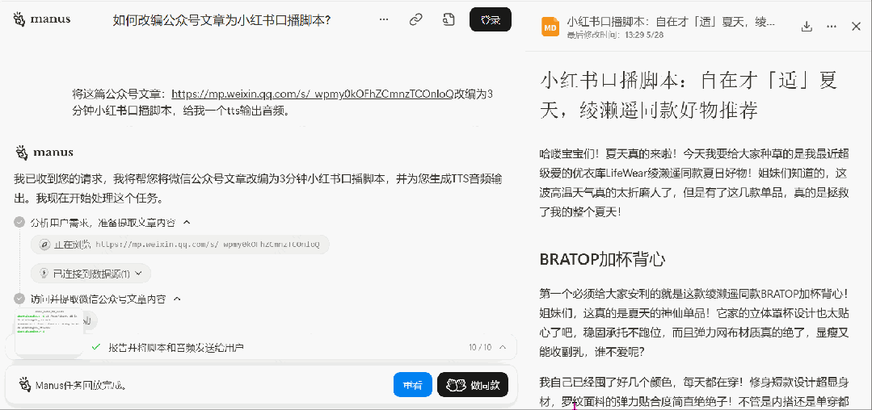This screenshot has height=410, width=872.
Task: Click the manus avatar above the reply
Action: pos(22,153)
